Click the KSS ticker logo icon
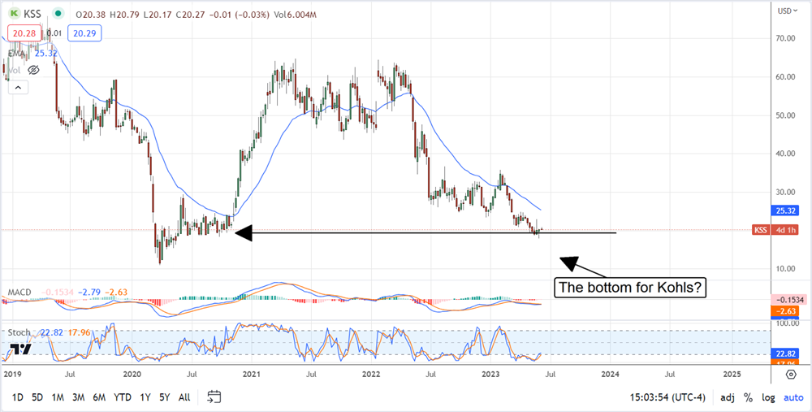This screenshot has width=812, height=412. tap(13, 11)
